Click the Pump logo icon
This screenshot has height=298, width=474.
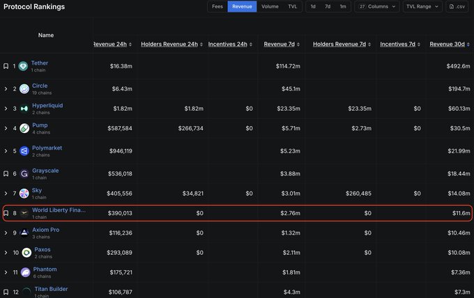coord(24,128)
